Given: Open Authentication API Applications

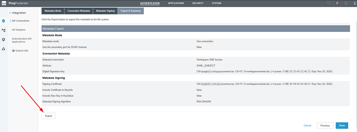Looking at the screenshot, I should 22,40.
